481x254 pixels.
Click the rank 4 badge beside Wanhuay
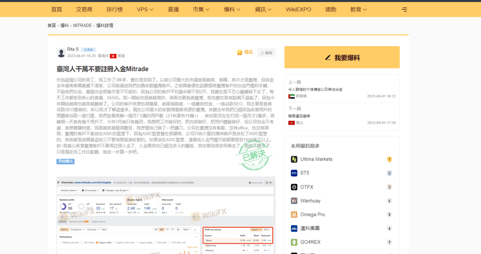[389, 201]
